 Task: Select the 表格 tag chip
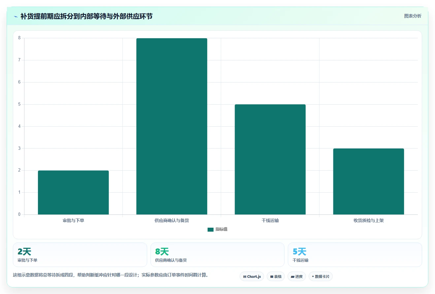click(x=276, y=277)
